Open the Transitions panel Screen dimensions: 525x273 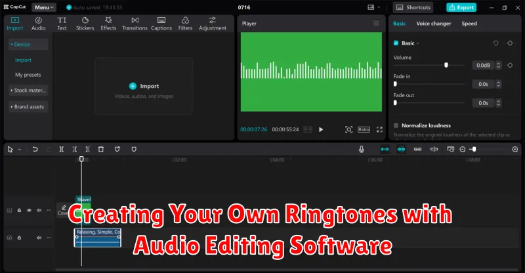click(135, 24)
